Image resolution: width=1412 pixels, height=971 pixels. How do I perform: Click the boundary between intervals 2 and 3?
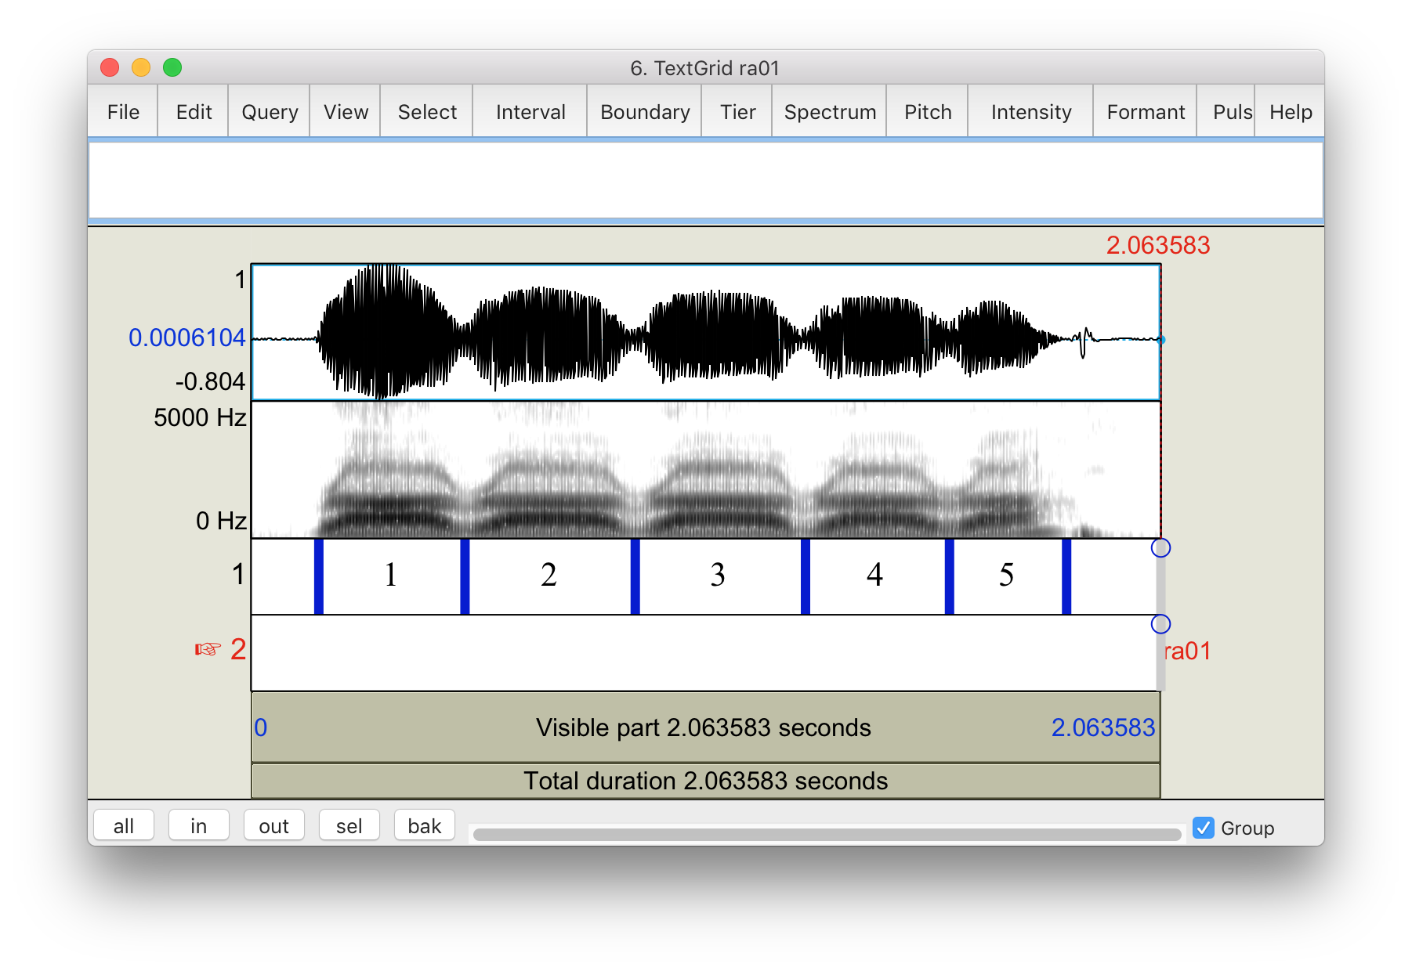(635, 576)
